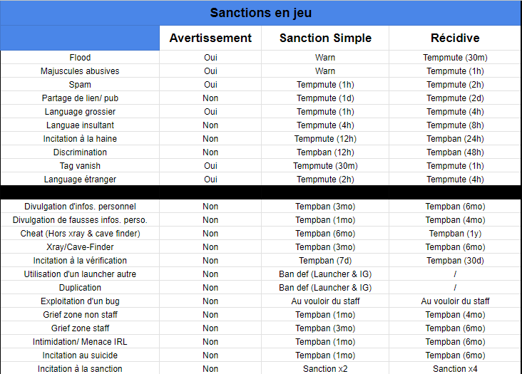The height and width of the screenshot is (374, 522).
Task: Click the black separator row
Action: tap(260, 192)
